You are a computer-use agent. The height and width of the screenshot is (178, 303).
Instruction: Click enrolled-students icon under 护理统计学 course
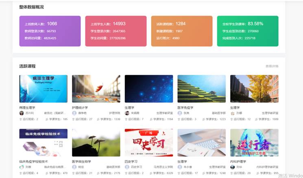[x=99, y=119]
